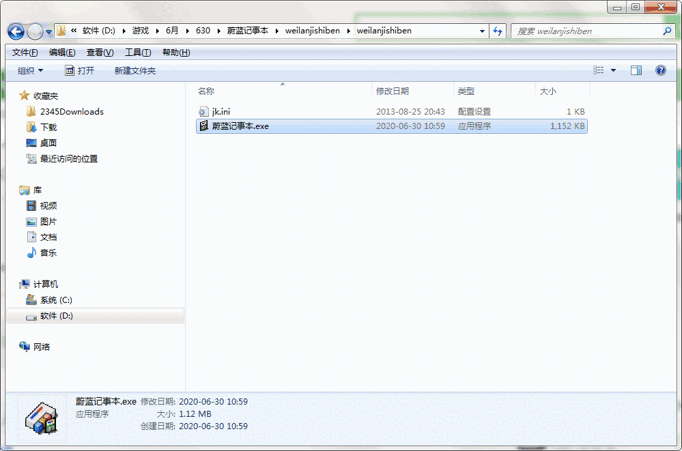Image resolution: width=682 pixels, height=451 pixels.
Task: Click the back navigation arrow
Action: point(15,31)
